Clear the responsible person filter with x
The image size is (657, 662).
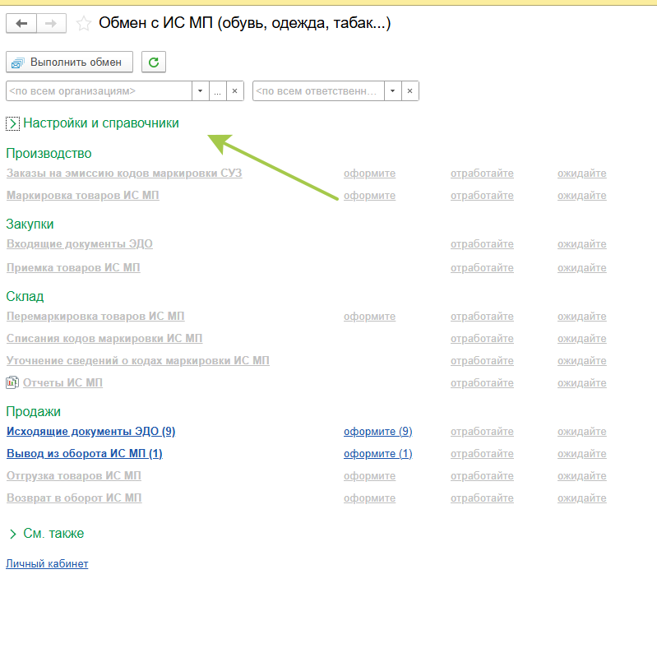coord(409,90)
